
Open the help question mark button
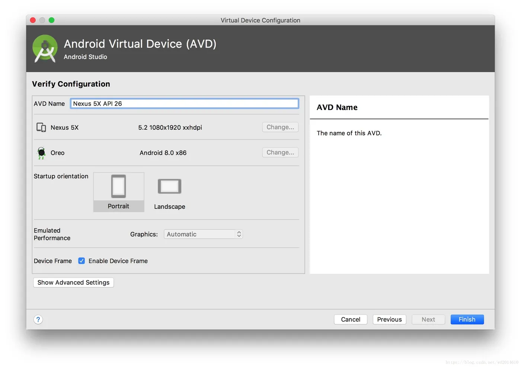[x=38, y=319]
